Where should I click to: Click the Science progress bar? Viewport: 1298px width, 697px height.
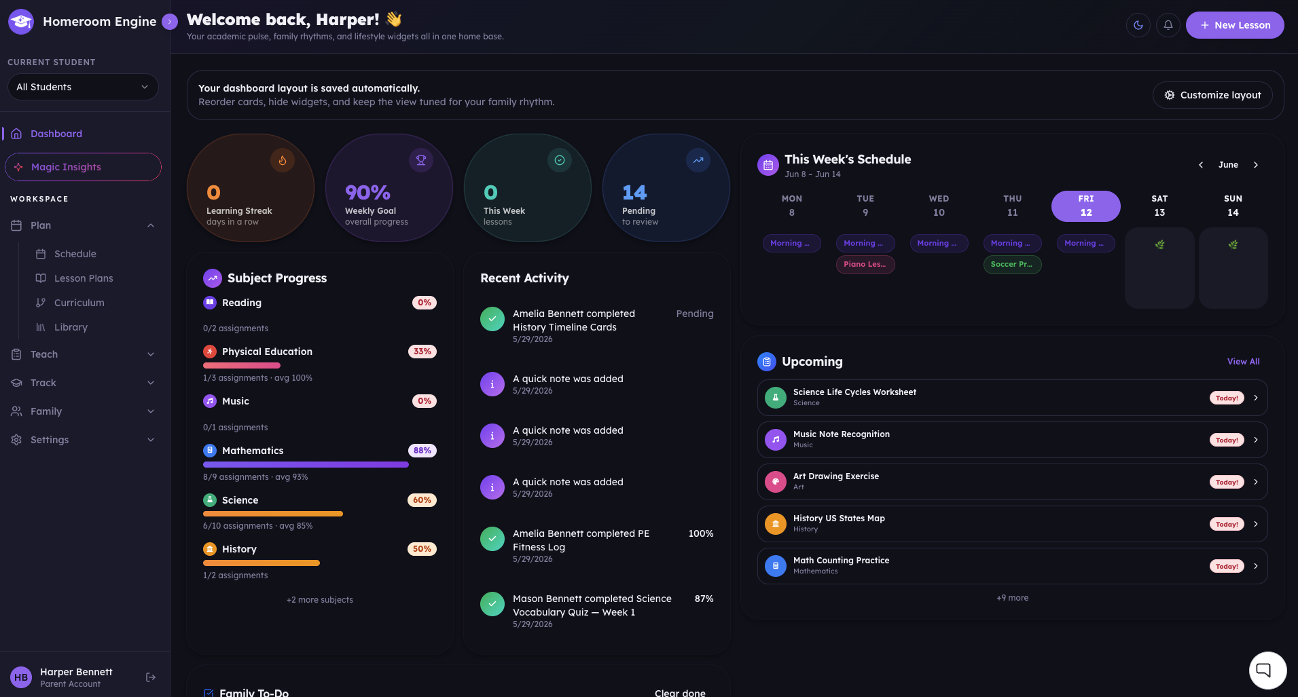(273, 514)
